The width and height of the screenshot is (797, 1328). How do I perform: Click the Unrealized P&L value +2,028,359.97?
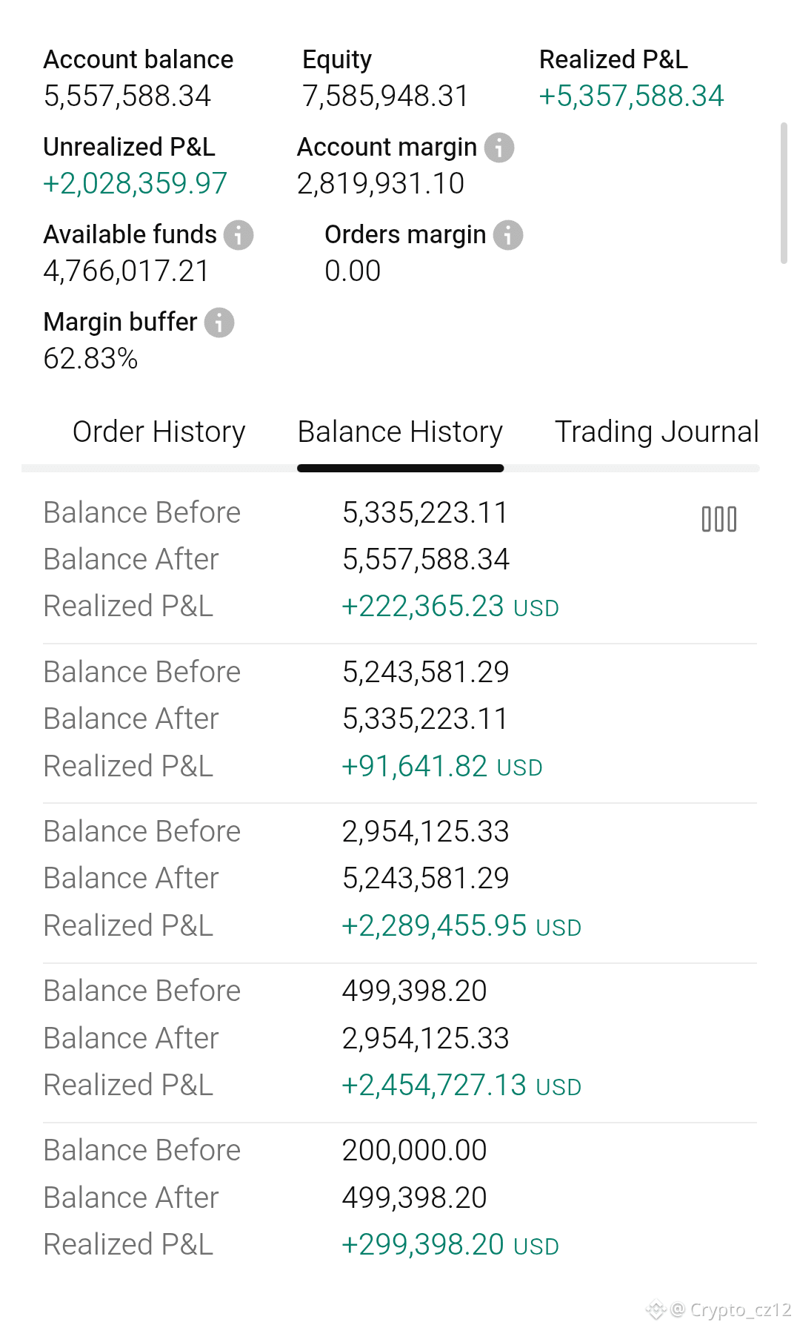point(135,183)
